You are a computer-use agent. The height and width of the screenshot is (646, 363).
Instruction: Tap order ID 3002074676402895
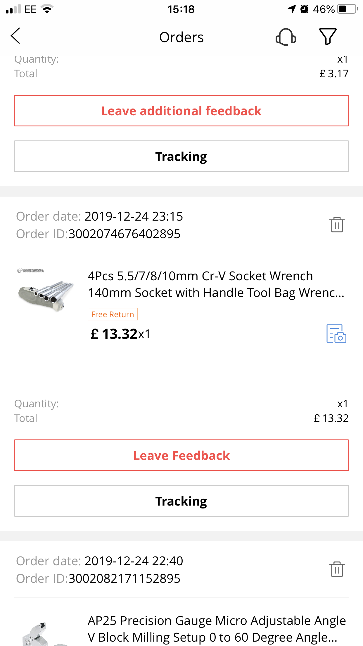124,234
